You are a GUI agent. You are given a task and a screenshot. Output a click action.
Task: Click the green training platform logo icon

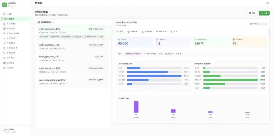click(x=4, y=5)
